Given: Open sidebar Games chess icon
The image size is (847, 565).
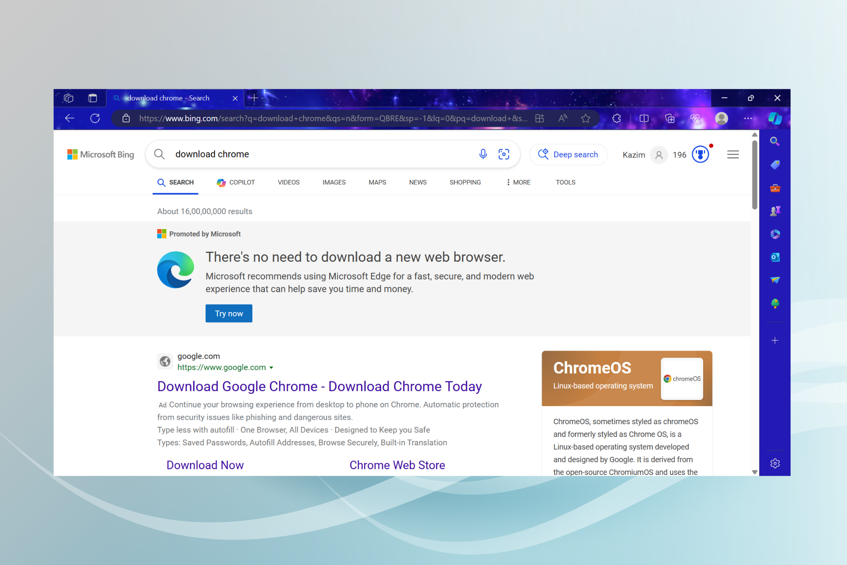Looking at the screenshot, I should (x=775, y=211).
